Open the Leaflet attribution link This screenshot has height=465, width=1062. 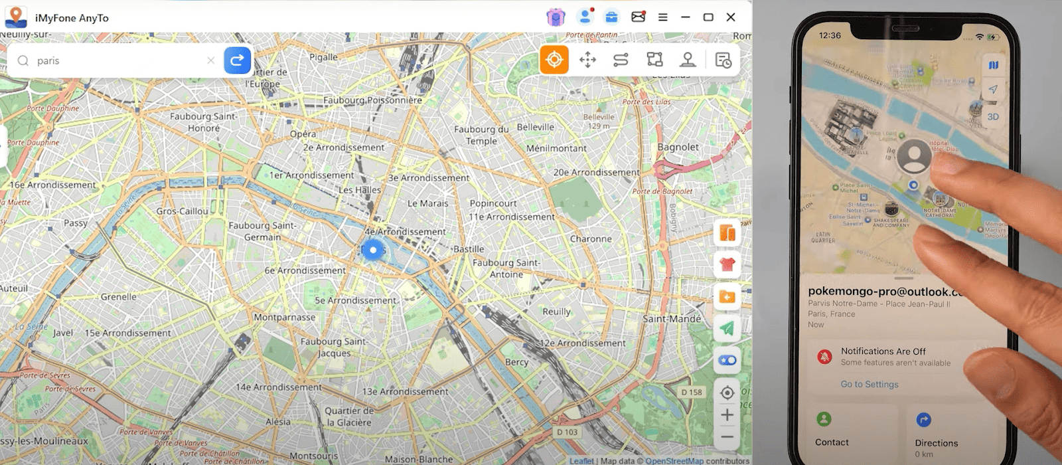click(581, 460)
